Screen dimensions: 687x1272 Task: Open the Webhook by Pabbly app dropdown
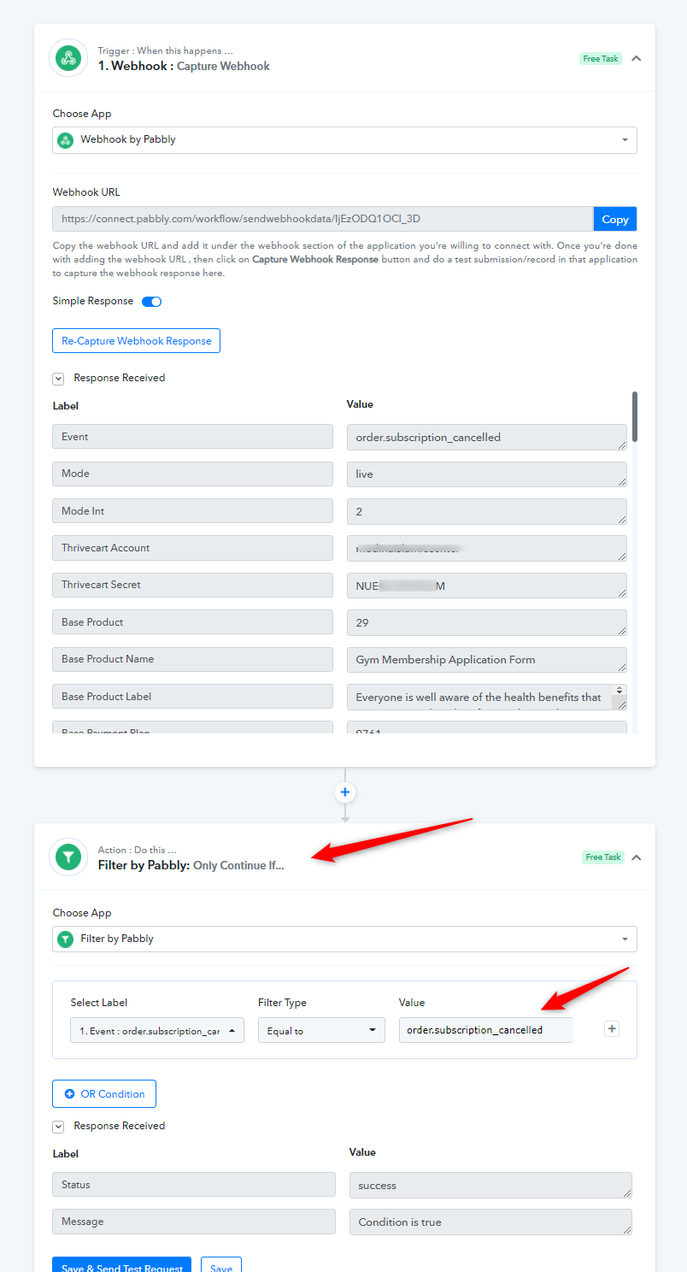click(x=344, y=139)
